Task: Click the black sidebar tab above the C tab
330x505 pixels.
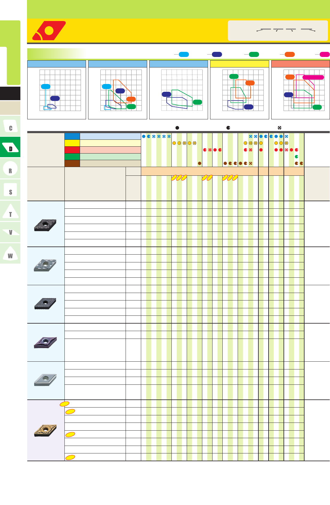Action: tap(10, 93)
